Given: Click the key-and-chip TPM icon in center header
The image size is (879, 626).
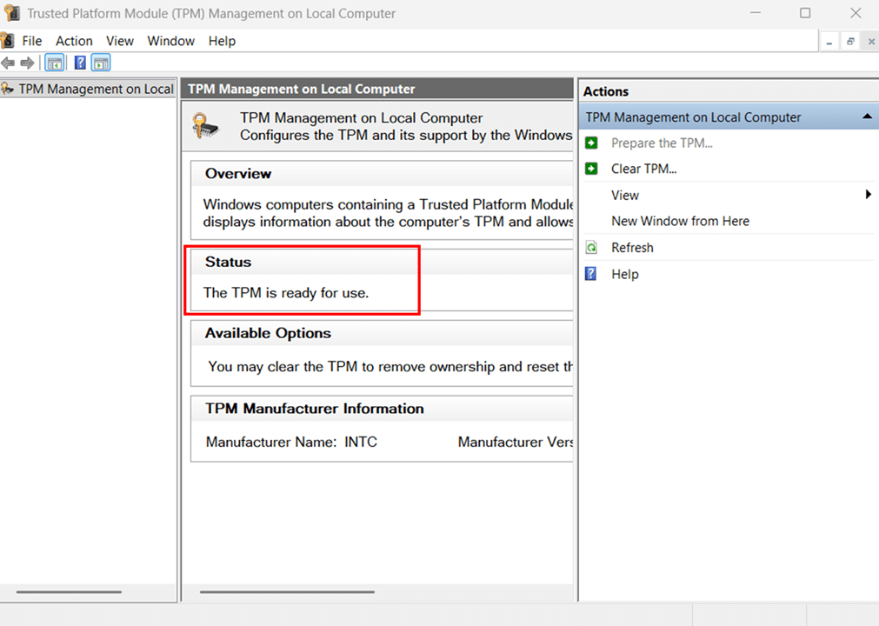Looking at the screenshot, I should 207,126.
